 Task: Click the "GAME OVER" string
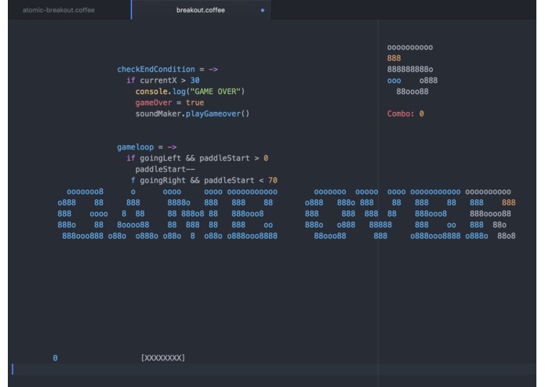click(x=215, y=92)
